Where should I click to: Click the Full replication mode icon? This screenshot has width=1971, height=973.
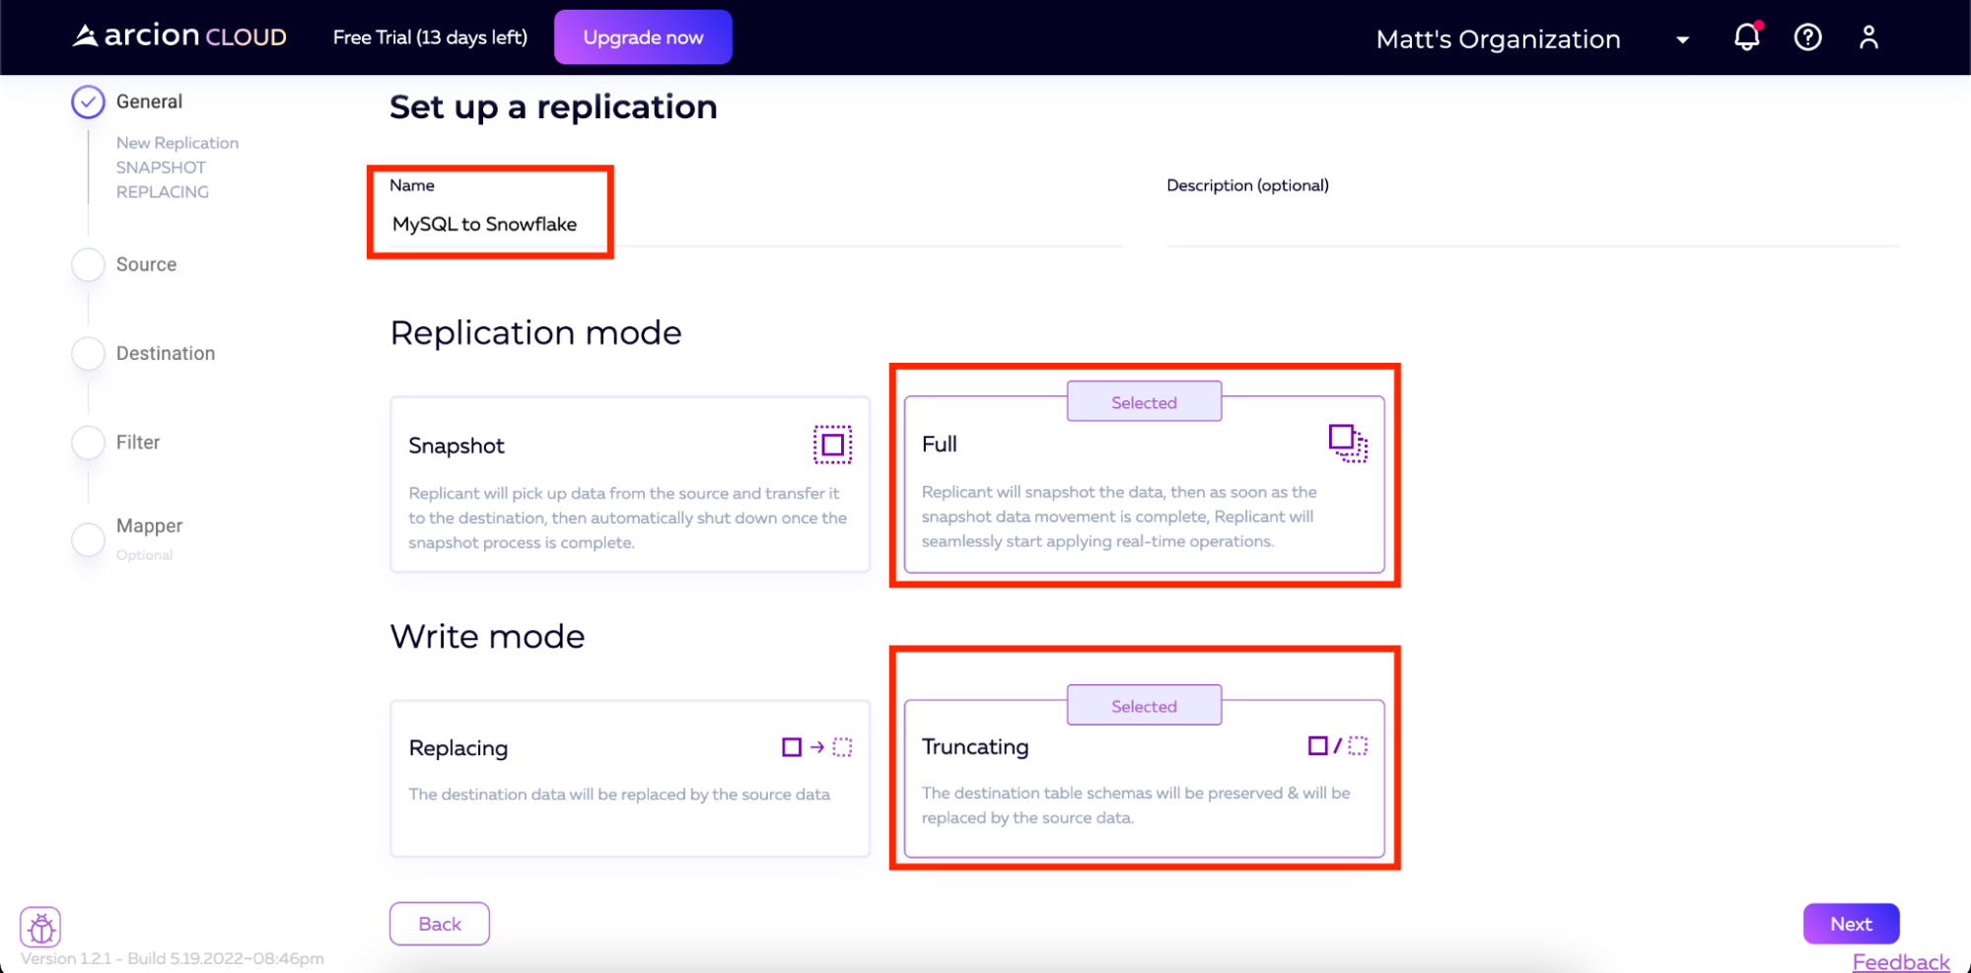point(1347,443)
